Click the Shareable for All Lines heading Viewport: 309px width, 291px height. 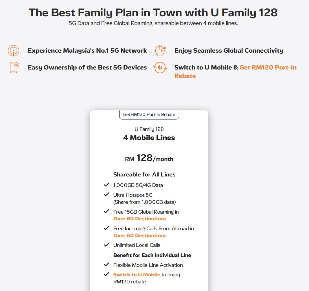[144, 174]
